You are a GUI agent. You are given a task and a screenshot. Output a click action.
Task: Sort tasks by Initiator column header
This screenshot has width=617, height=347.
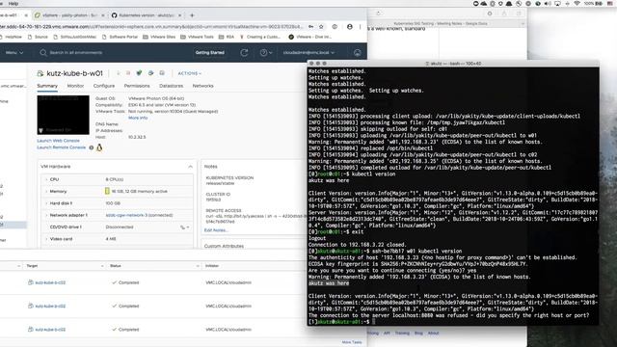click(x=212, y=266)
